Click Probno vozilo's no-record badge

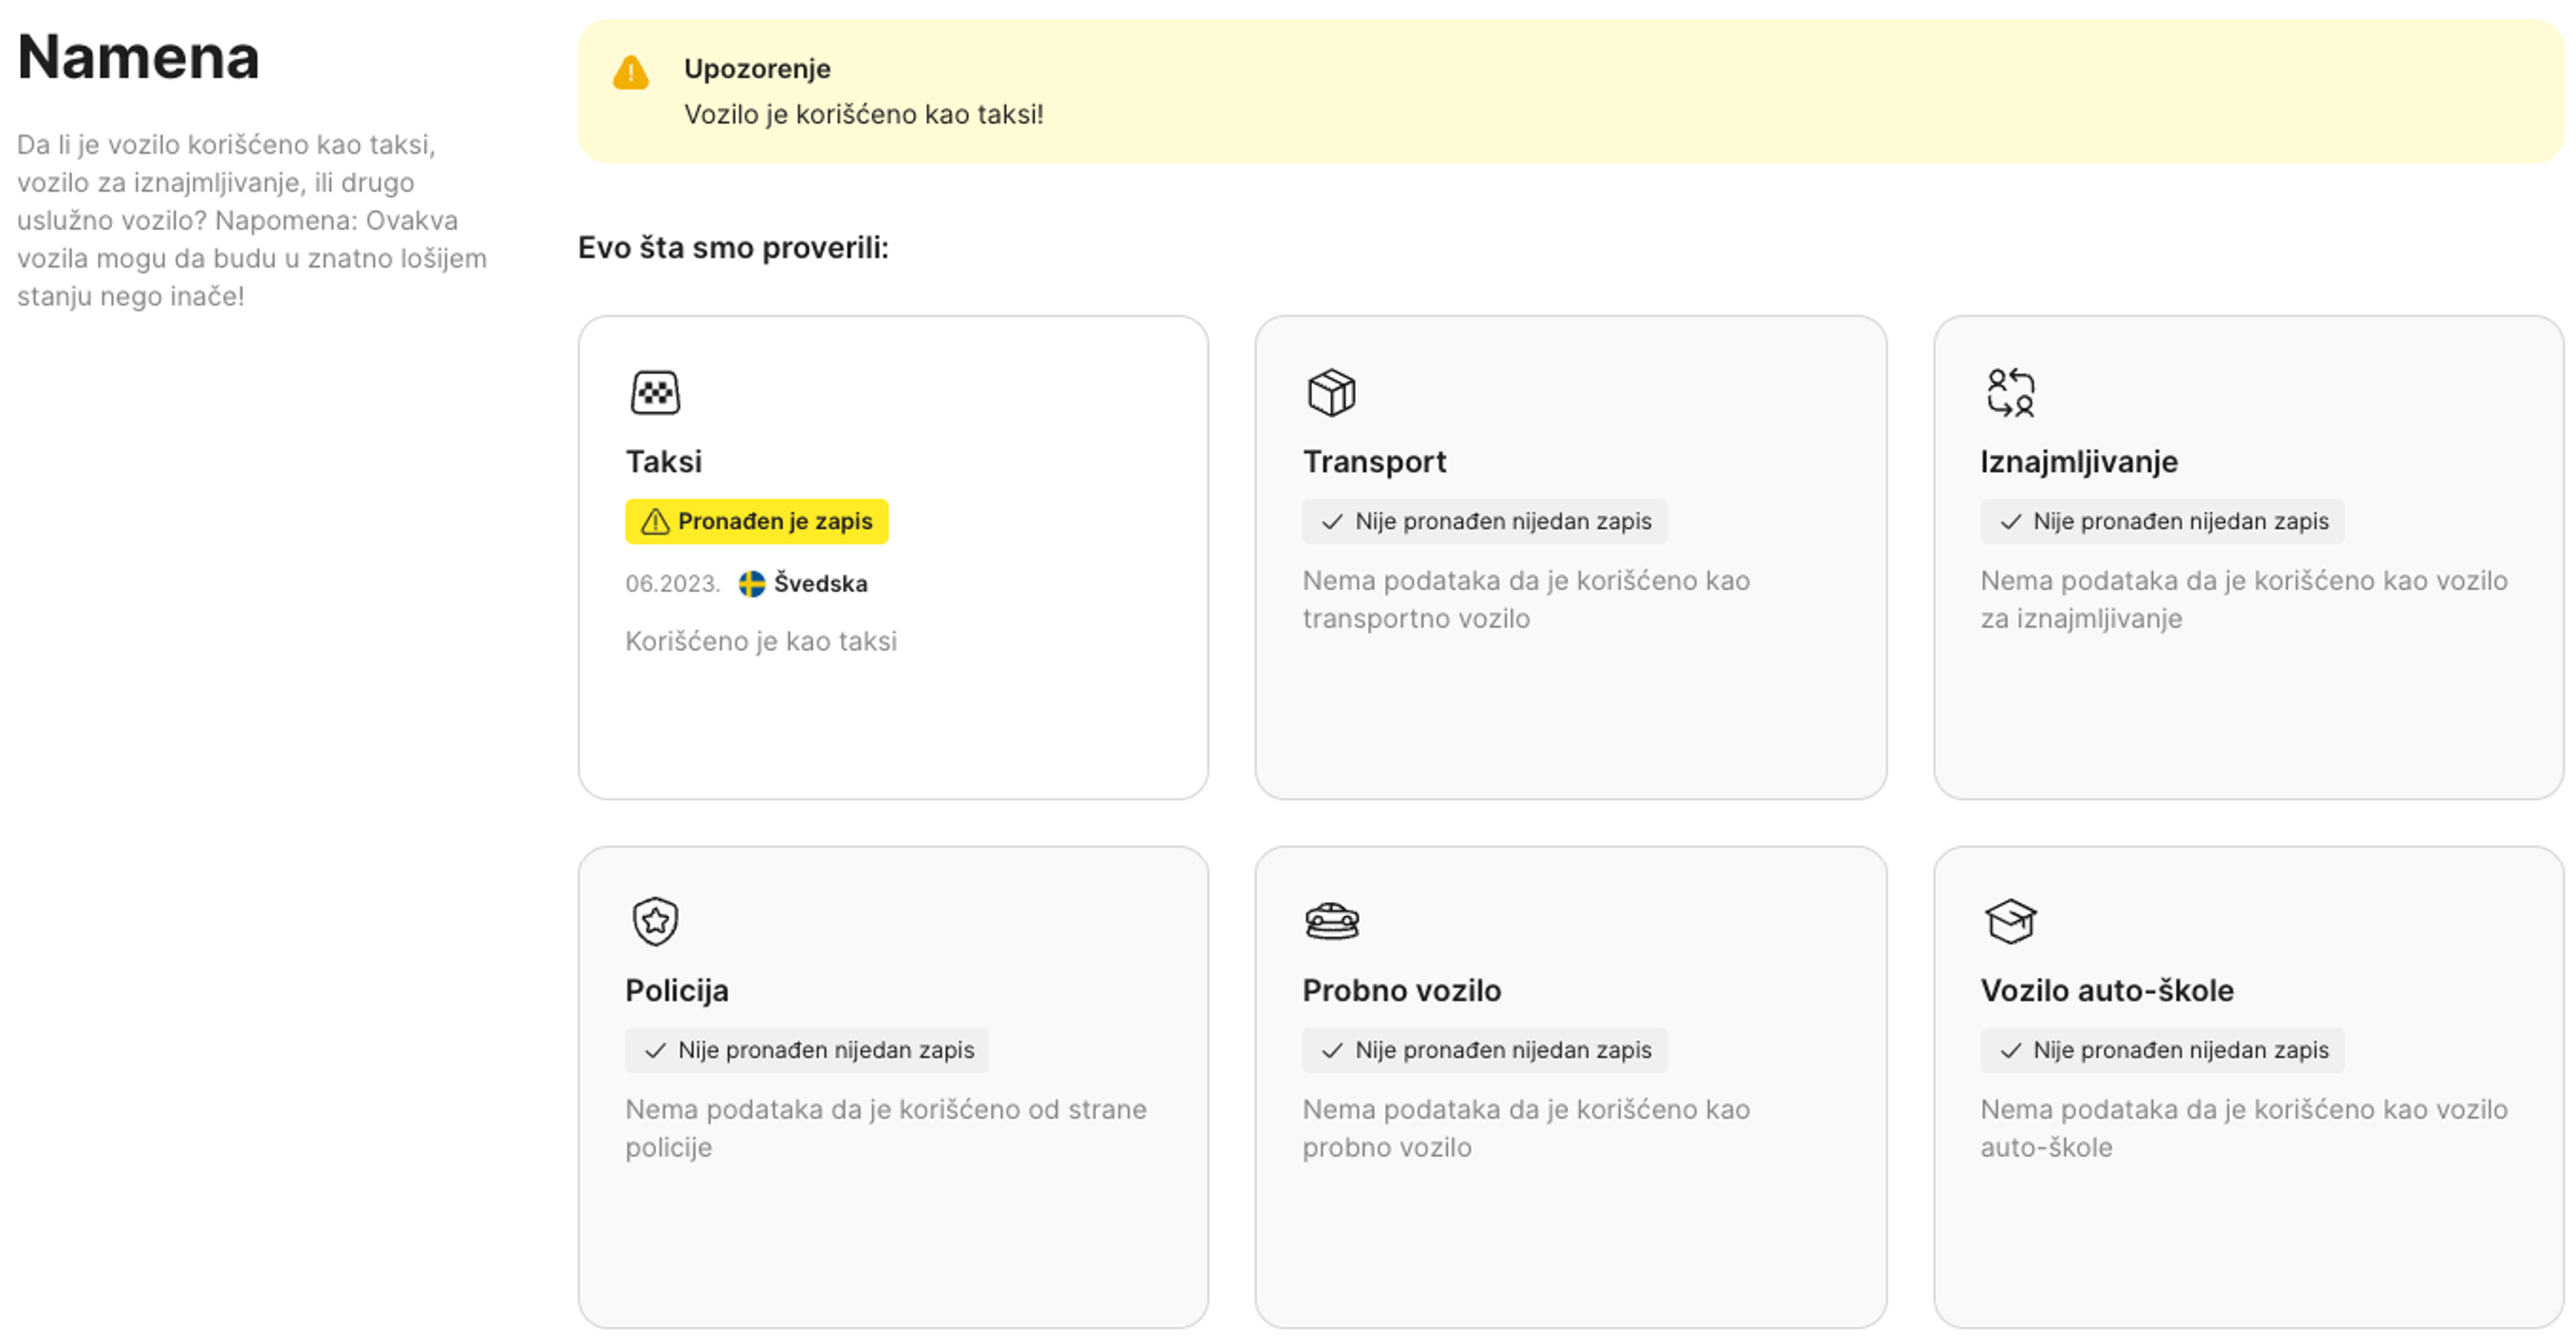1484,1050
